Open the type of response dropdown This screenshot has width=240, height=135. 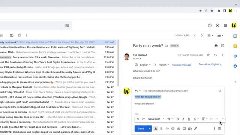138,91
